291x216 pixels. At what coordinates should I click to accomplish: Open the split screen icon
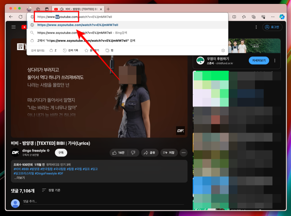click(234, 17)
